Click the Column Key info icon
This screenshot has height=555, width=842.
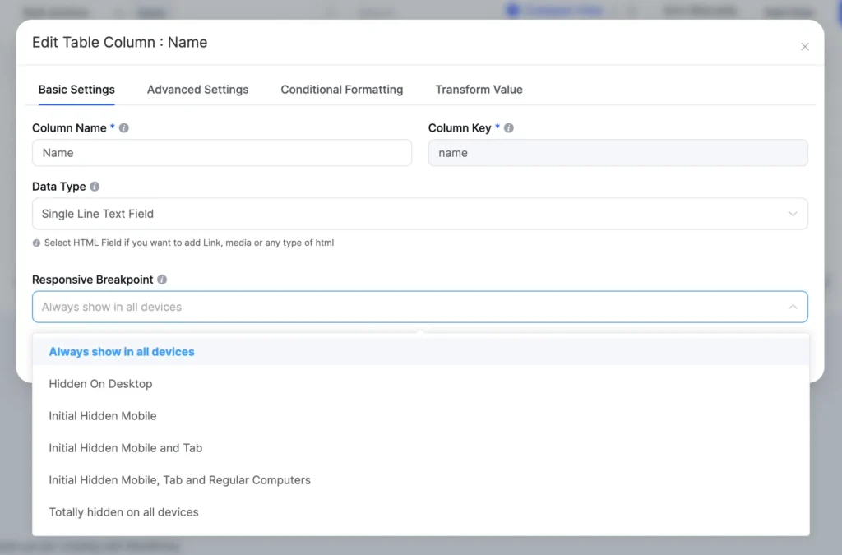508,127
